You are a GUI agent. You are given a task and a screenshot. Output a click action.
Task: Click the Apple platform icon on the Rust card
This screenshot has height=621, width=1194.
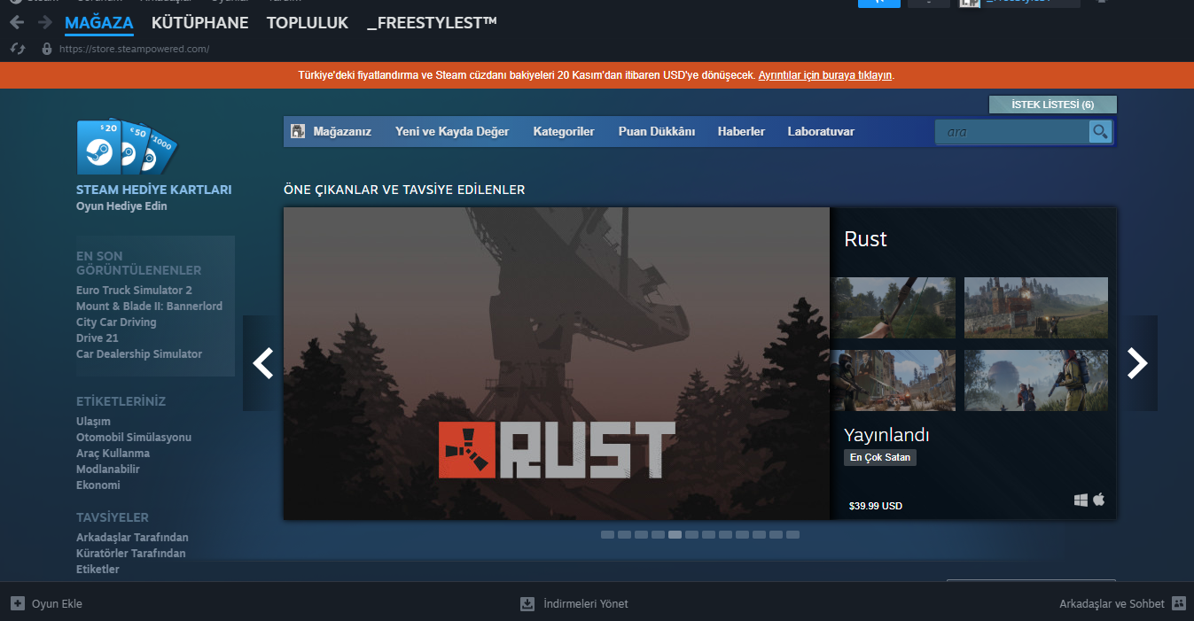[1099, 500]
